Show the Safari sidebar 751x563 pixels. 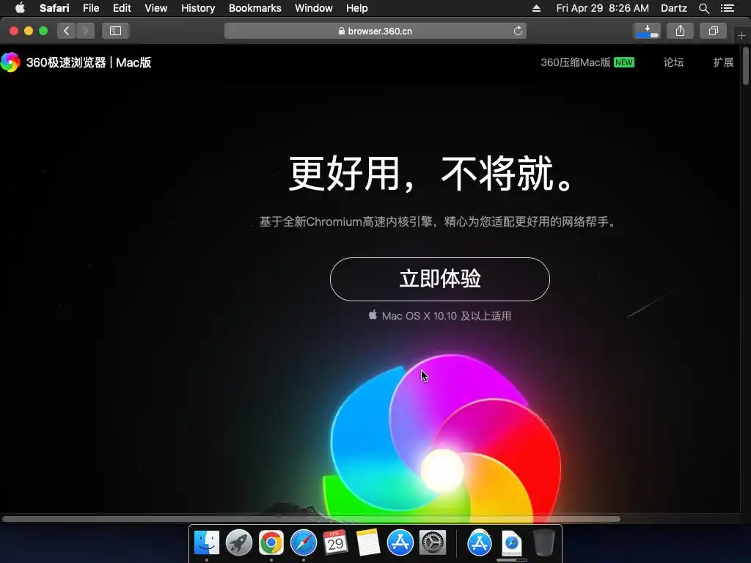pyautogui.click(x=115, y=31)
